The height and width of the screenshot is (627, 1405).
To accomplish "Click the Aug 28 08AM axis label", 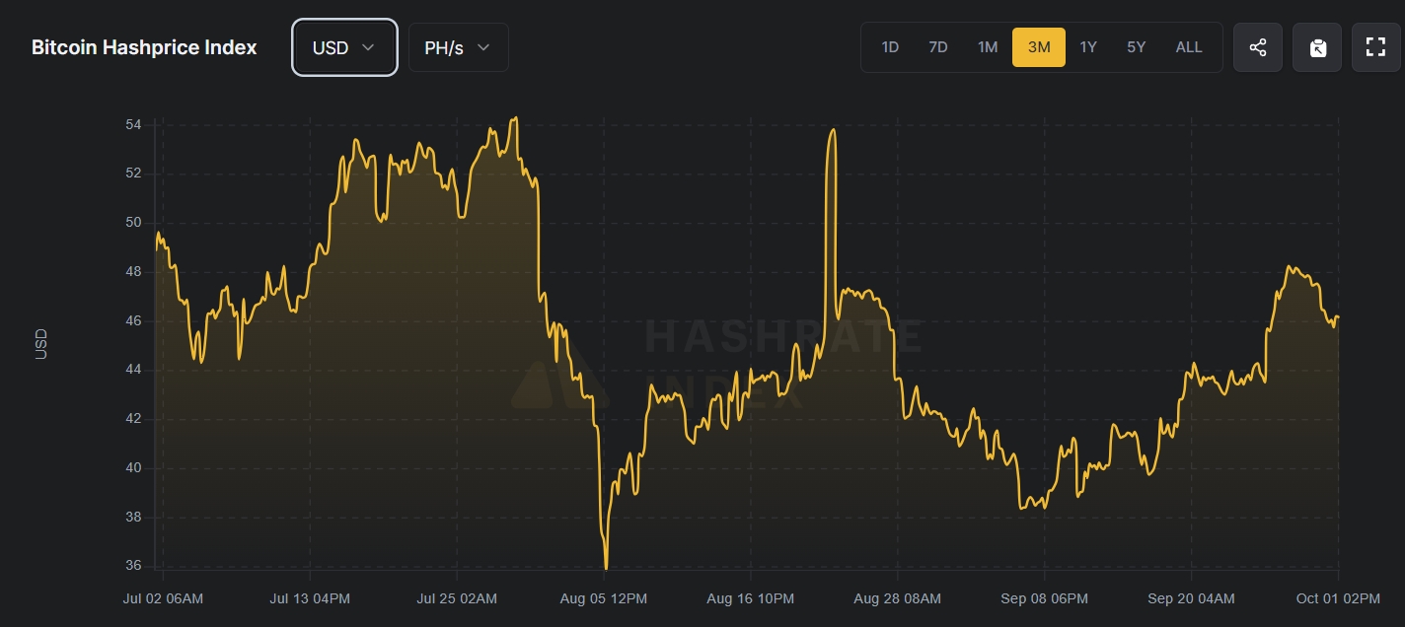I will pos(897,598).
